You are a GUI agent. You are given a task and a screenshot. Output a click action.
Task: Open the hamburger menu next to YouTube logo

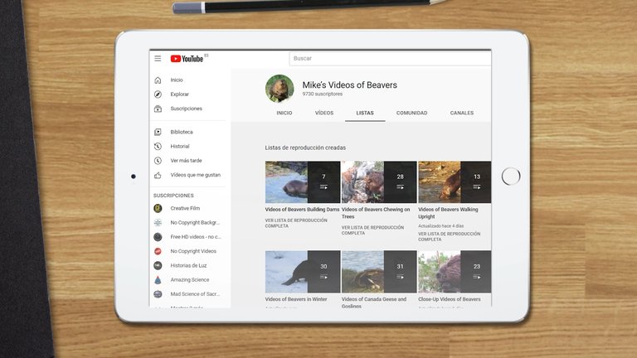tap(158, 58)
